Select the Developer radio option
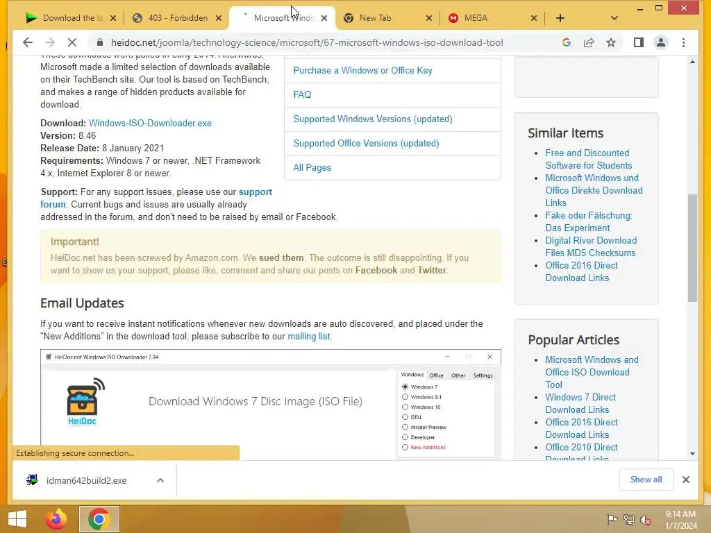The image size is (711, 533). pyautogui.click(x=405, y=437)
